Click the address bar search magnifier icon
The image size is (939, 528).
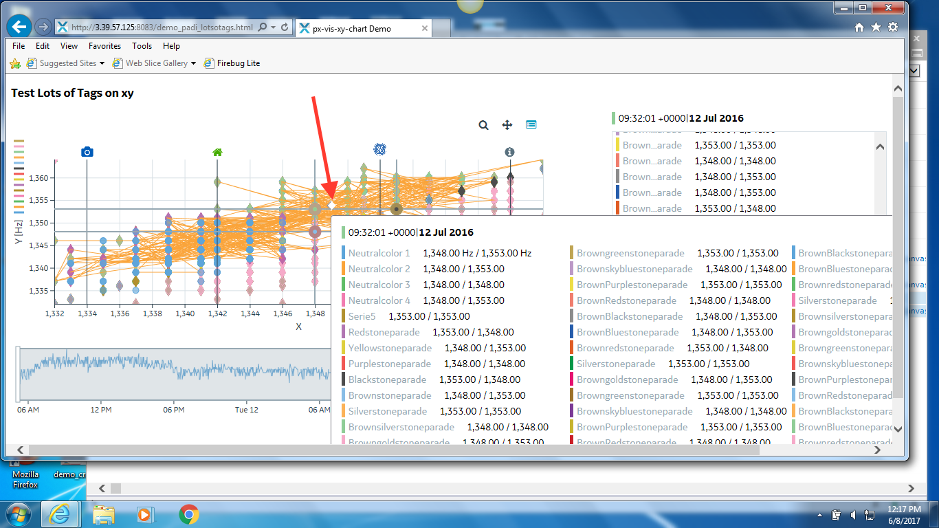pyautogui.click(x=263, y=27)
